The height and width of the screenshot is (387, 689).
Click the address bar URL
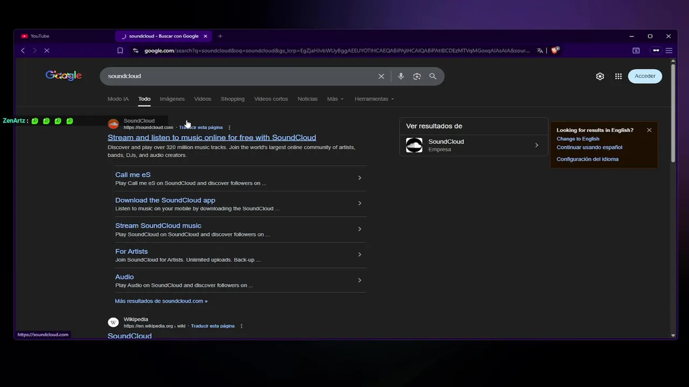tap(336, 51)
